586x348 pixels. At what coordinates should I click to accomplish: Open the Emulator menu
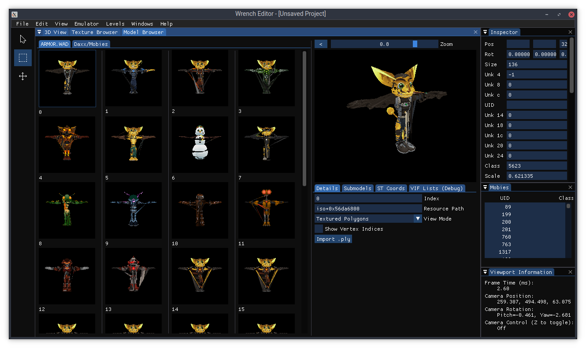[86, 24]
